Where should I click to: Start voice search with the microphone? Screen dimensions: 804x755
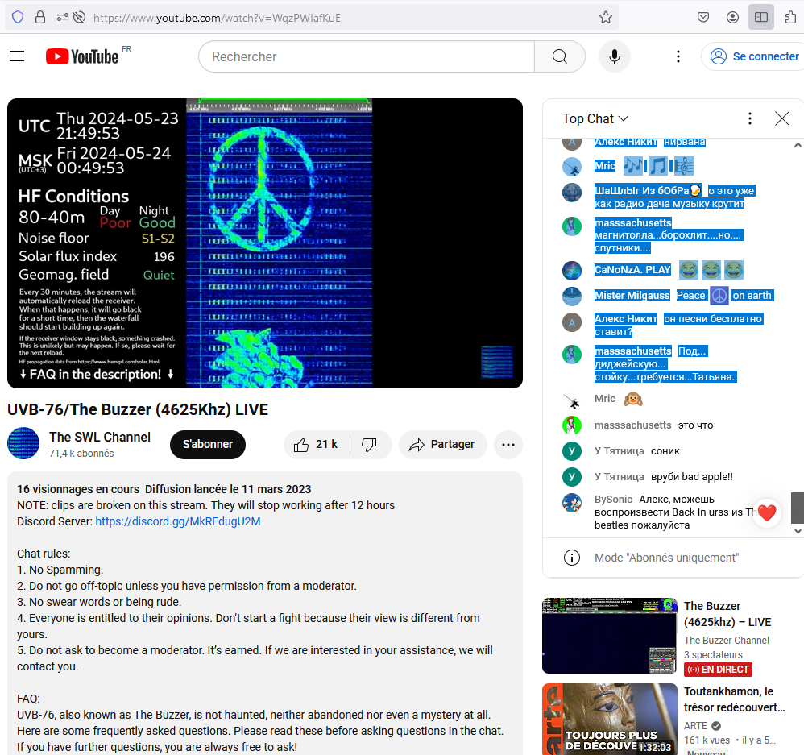click(615, 56)
